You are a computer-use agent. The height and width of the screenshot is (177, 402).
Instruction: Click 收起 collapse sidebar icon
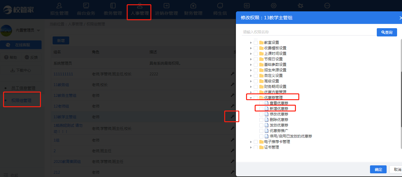(x=6, y=175)
